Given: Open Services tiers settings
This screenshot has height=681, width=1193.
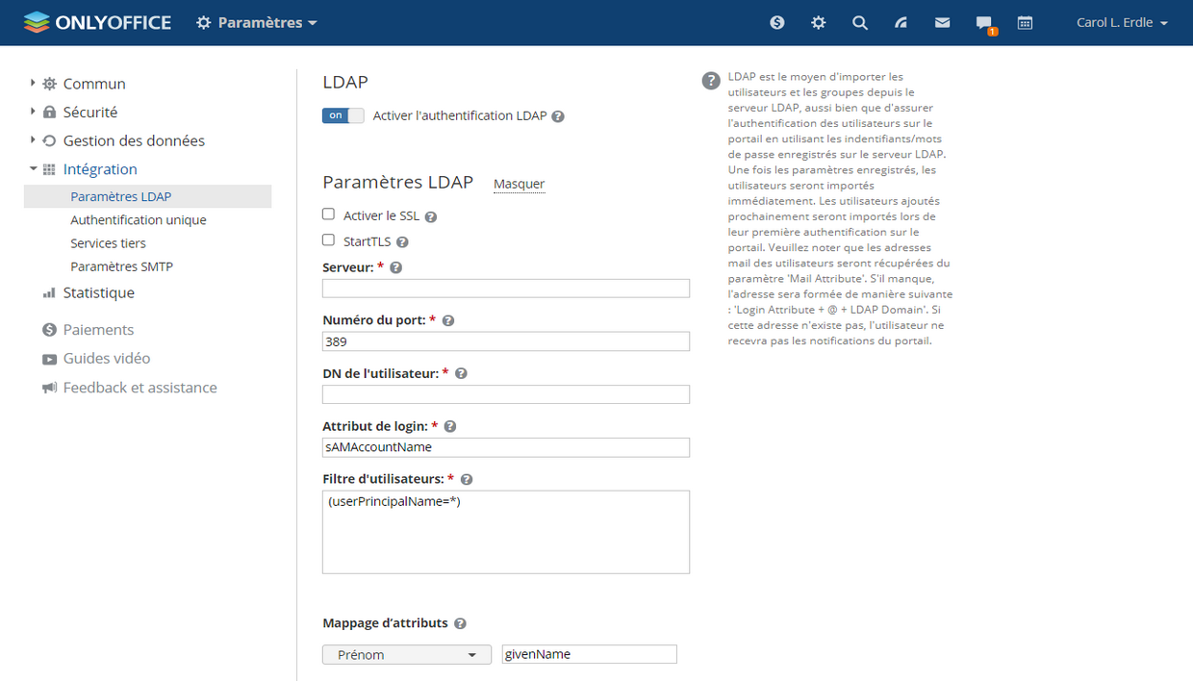Looking at the screenshot, I should [108, 243].
